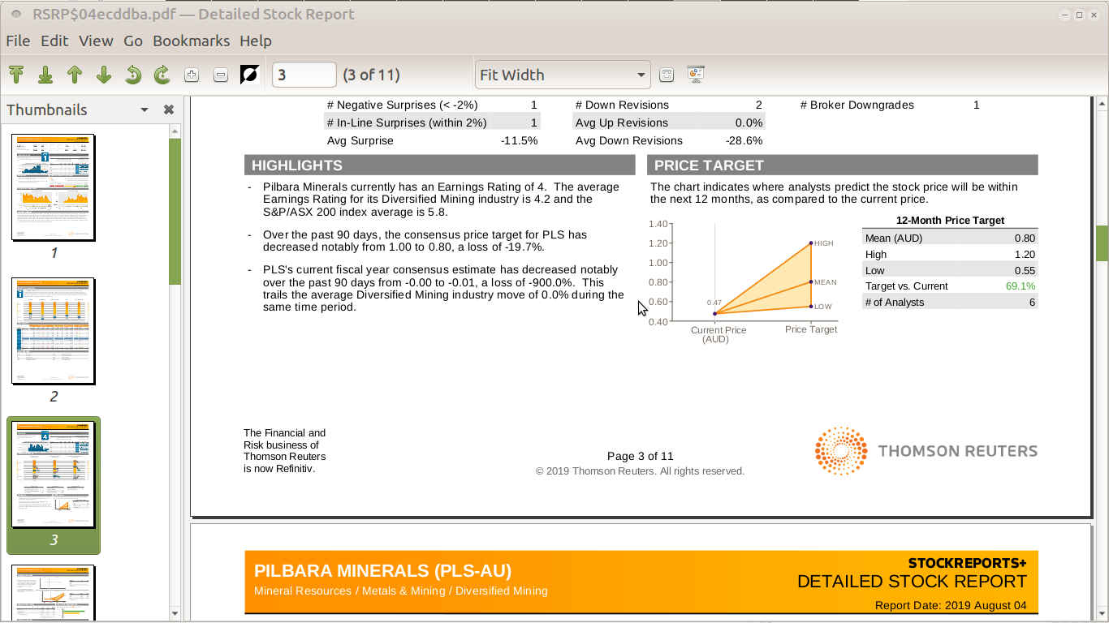Image resolution: width=1109 pixels, height=623 pixels.
Task: Advance to the next page
Action: pyautogui.click(x=104, y=75)
